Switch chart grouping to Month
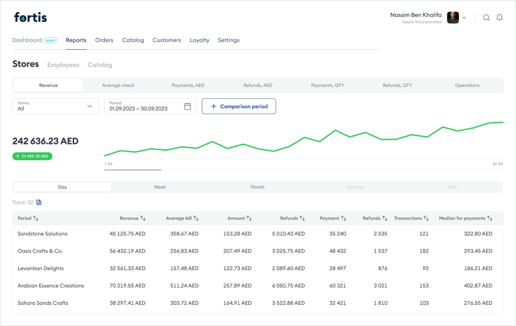516x326 pixels. click(x=257, y=187)
